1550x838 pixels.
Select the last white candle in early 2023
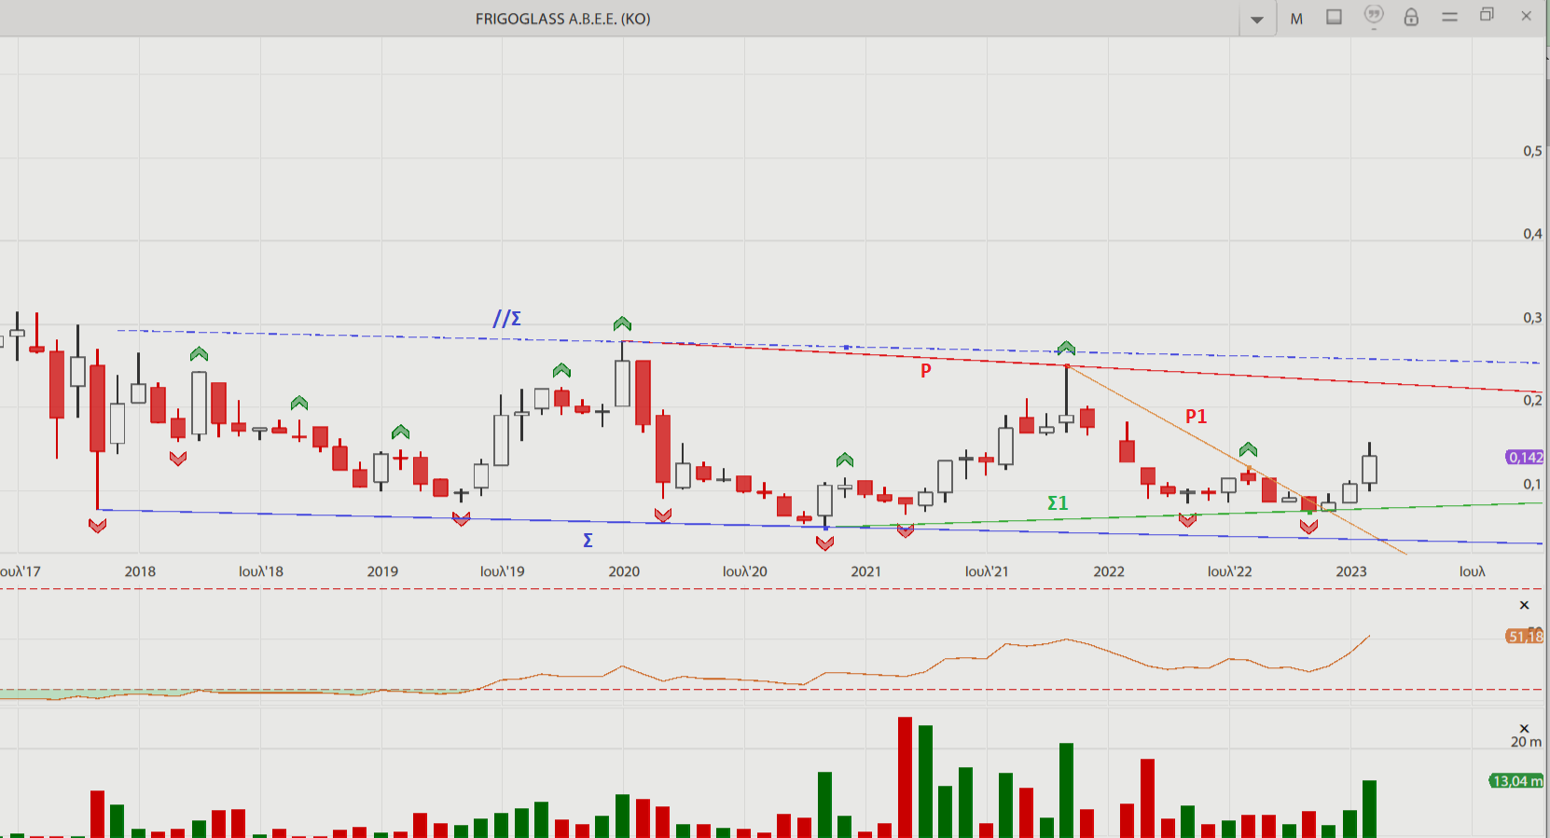click(1369, 469)
